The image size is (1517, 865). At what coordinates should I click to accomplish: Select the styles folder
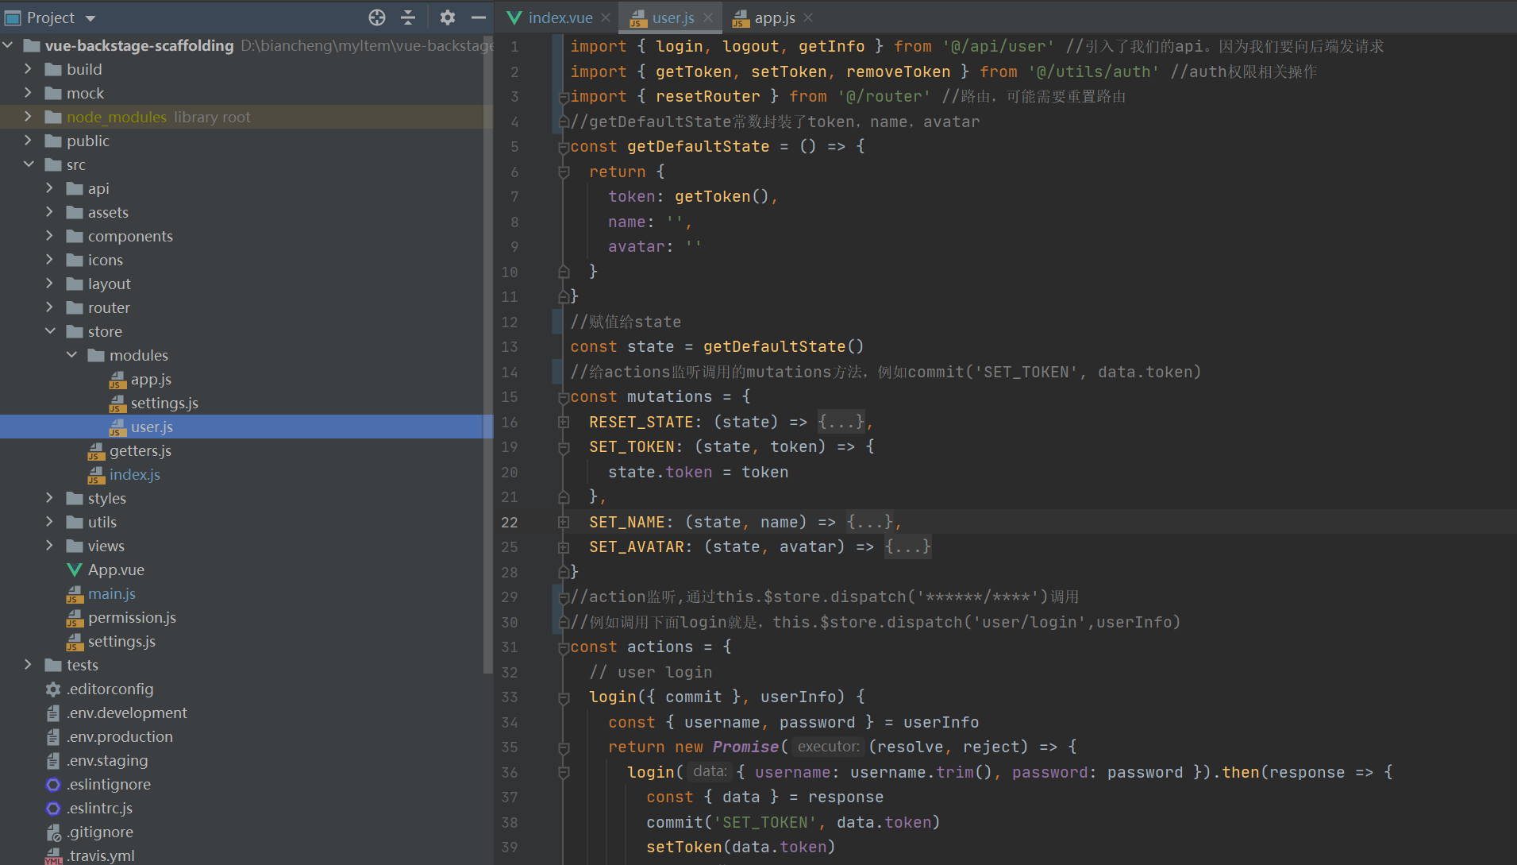click(107, 498)
